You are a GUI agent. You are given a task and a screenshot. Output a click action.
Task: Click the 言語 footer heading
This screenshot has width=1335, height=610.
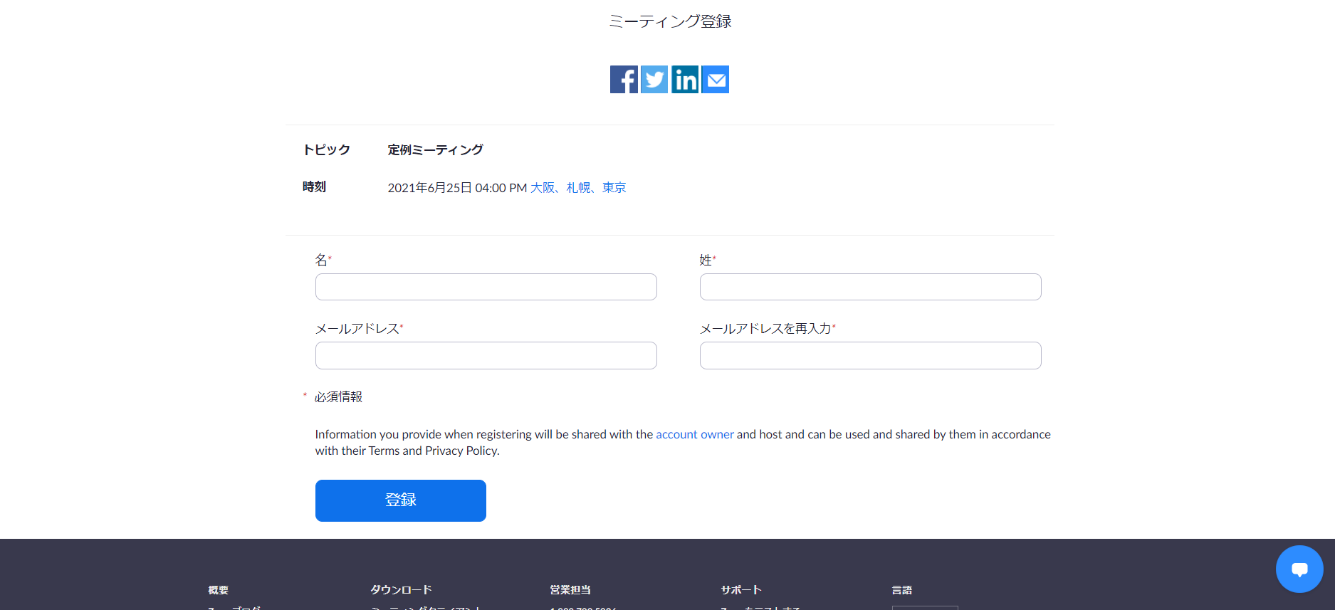(x=902, y=590)
